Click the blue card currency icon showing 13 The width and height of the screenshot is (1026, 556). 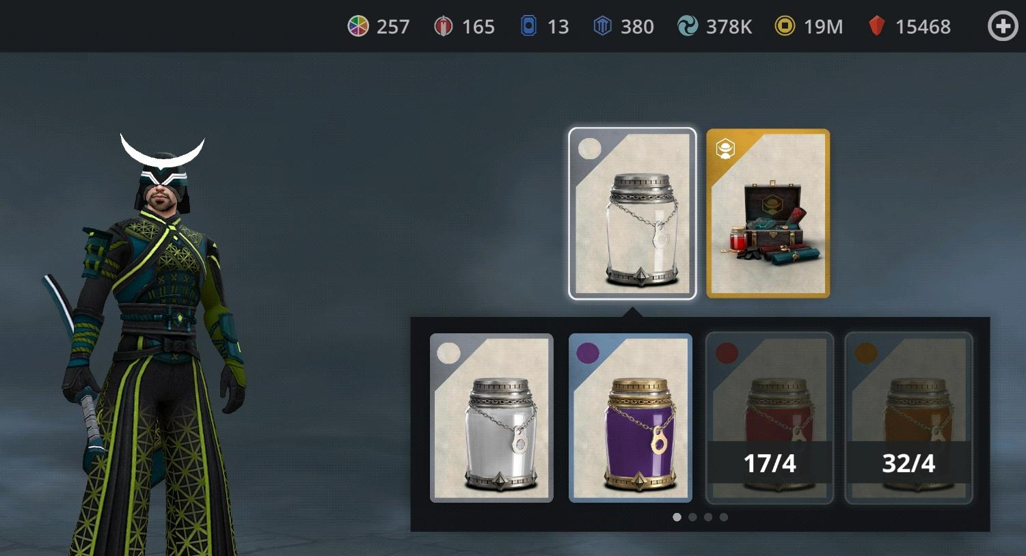[528, 26]
